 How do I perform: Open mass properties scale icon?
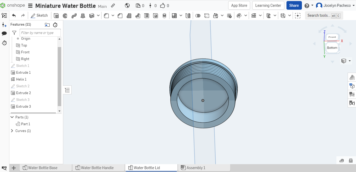(351, 160)
